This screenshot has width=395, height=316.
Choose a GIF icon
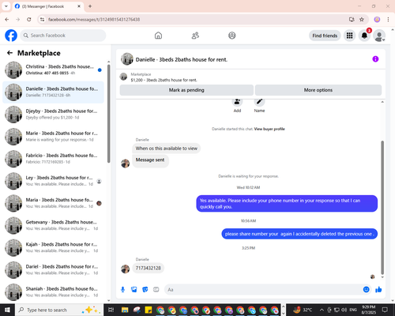(156, 290)
